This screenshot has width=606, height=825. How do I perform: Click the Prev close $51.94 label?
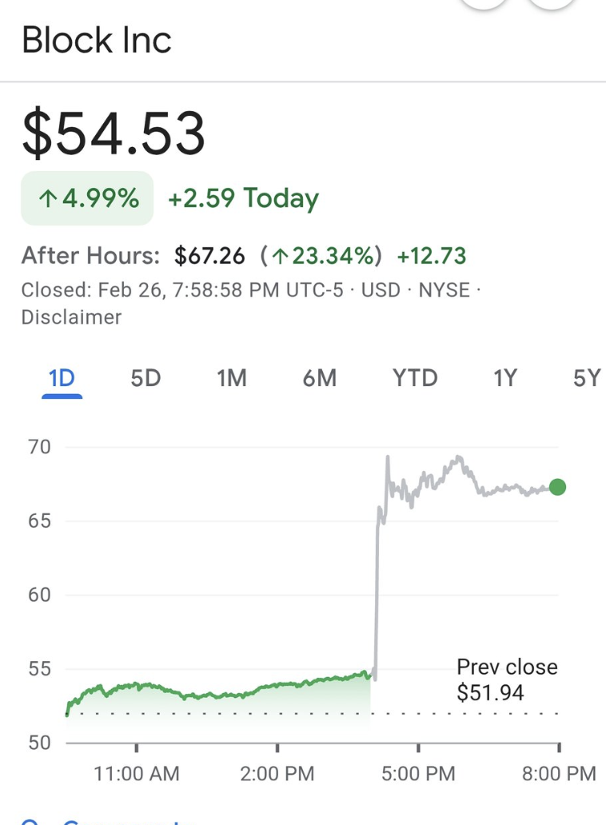click(x=507, y=680)
